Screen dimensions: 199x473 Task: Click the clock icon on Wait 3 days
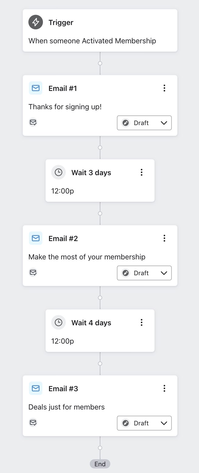coord(58,172)
